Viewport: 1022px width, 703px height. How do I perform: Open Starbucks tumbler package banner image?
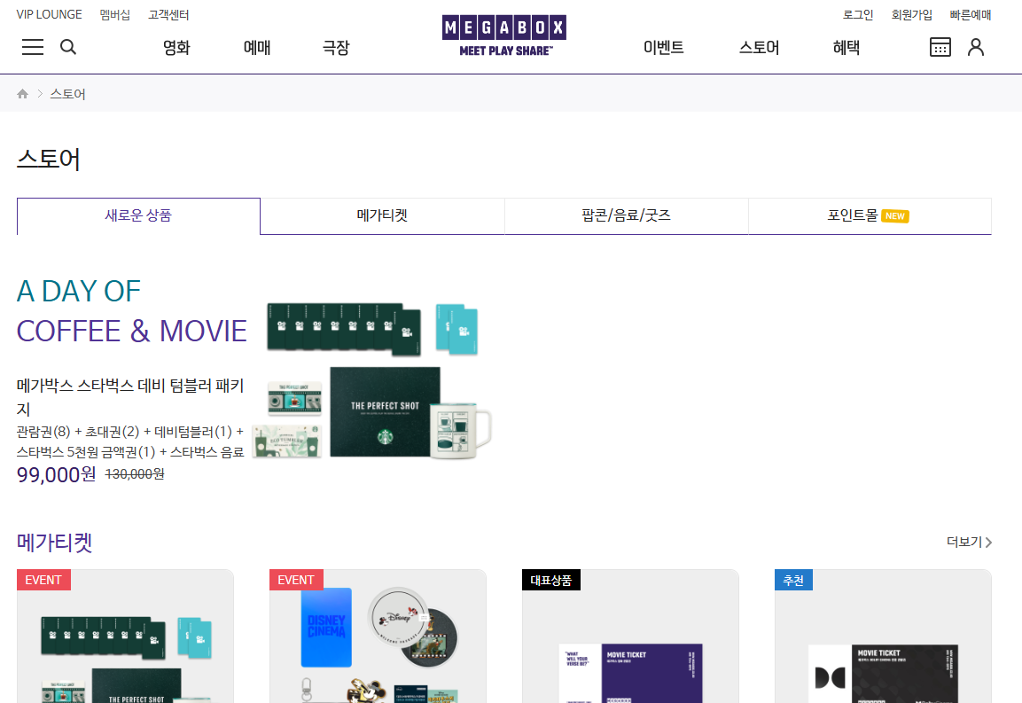point(371,381)
